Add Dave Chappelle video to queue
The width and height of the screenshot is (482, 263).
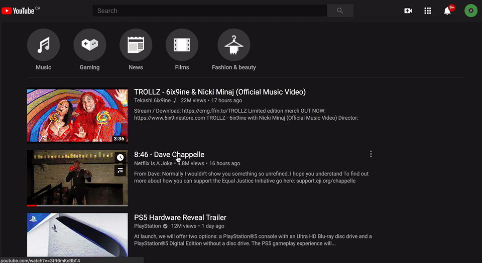(x=120, y=170)
